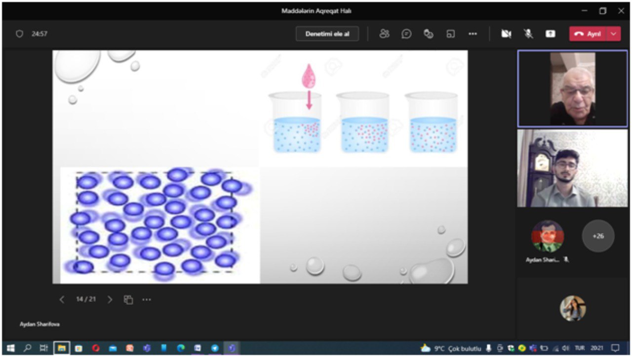Click the shield icon beside meeting timer

pos(20,34)
